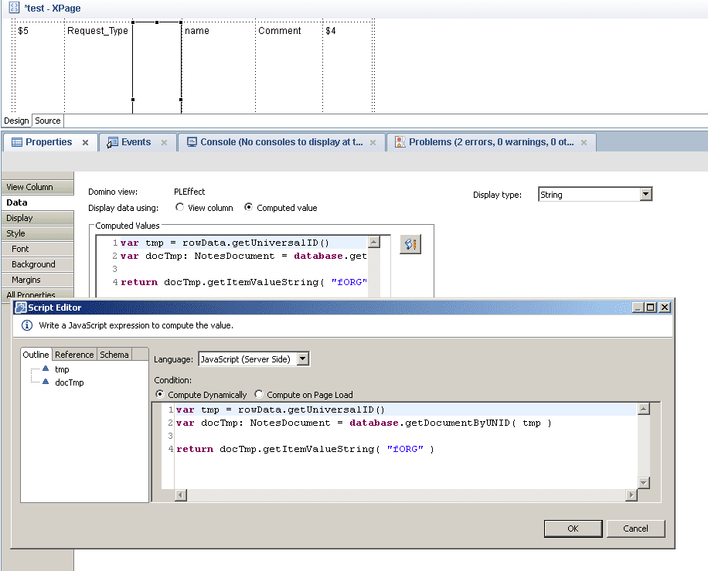Screen dimensions: 708x571
Task: Switch to the Schema tab
Action: point(114,355)
